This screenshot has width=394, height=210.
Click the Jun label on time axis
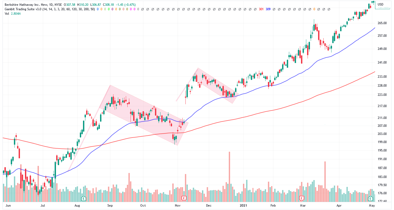pos(8,206)
